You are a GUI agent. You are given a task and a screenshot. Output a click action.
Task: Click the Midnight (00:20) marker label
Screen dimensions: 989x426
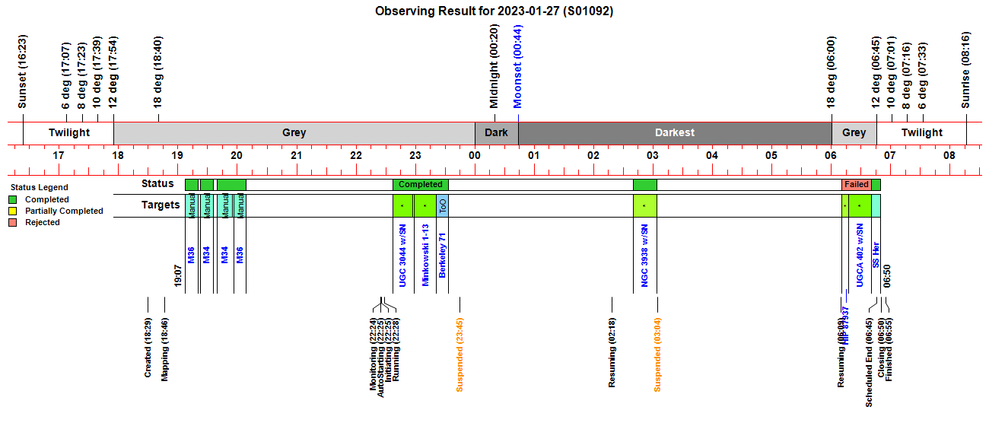pyautogui.click(x=494, y=67)
